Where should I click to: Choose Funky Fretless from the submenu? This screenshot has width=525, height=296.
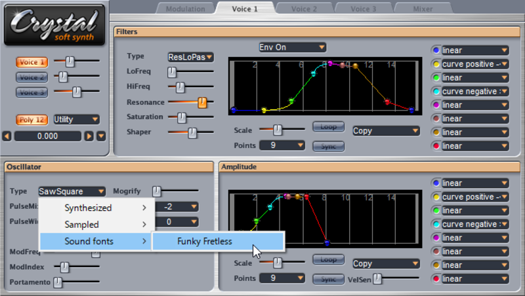tap(205, 241)
